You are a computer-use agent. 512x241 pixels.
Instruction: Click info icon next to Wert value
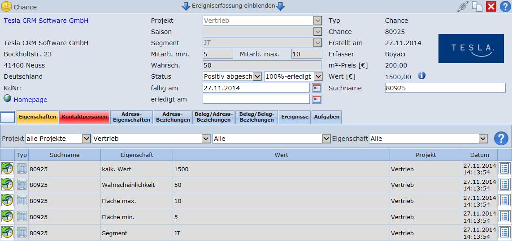421,76
